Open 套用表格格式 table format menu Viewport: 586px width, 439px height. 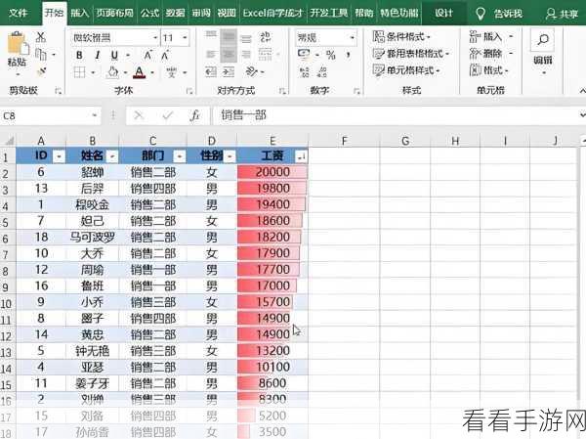411,54
